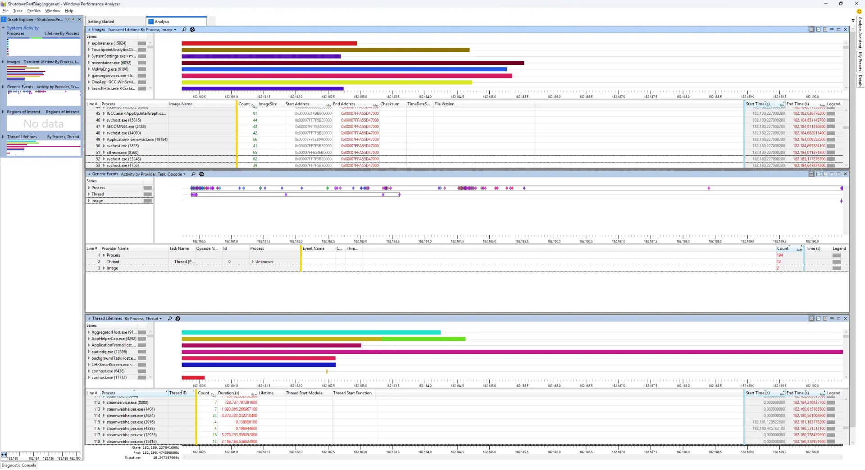Expand steamwebhelper.exe (2624) table row
The height and width of the screenshot is (470, 865).
click(104, 416)
